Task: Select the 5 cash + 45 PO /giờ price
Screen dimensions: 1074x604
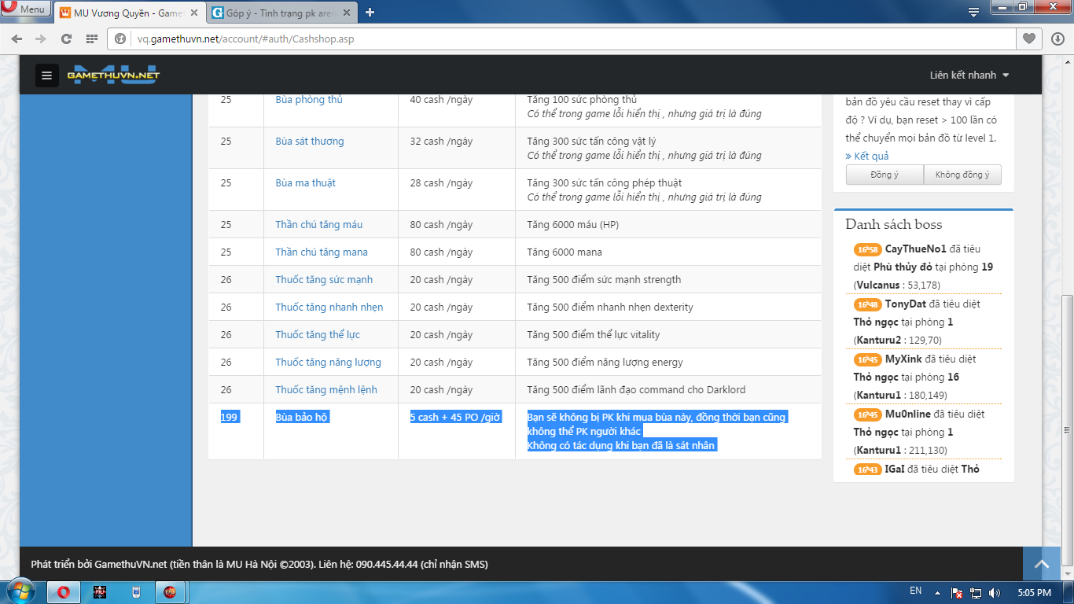Action: pos(456,418)
